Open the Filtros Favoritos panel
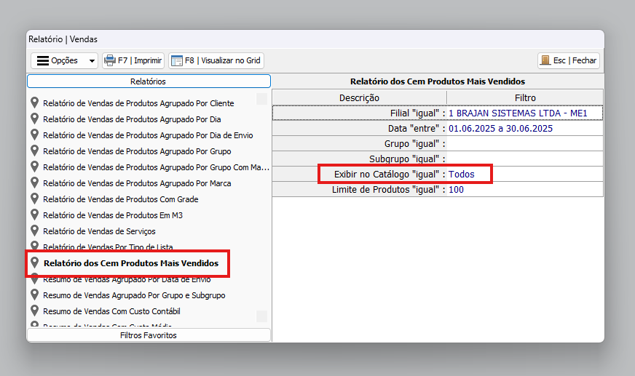Viewport: 635px width, 376px height. click(x=149, y=335)
